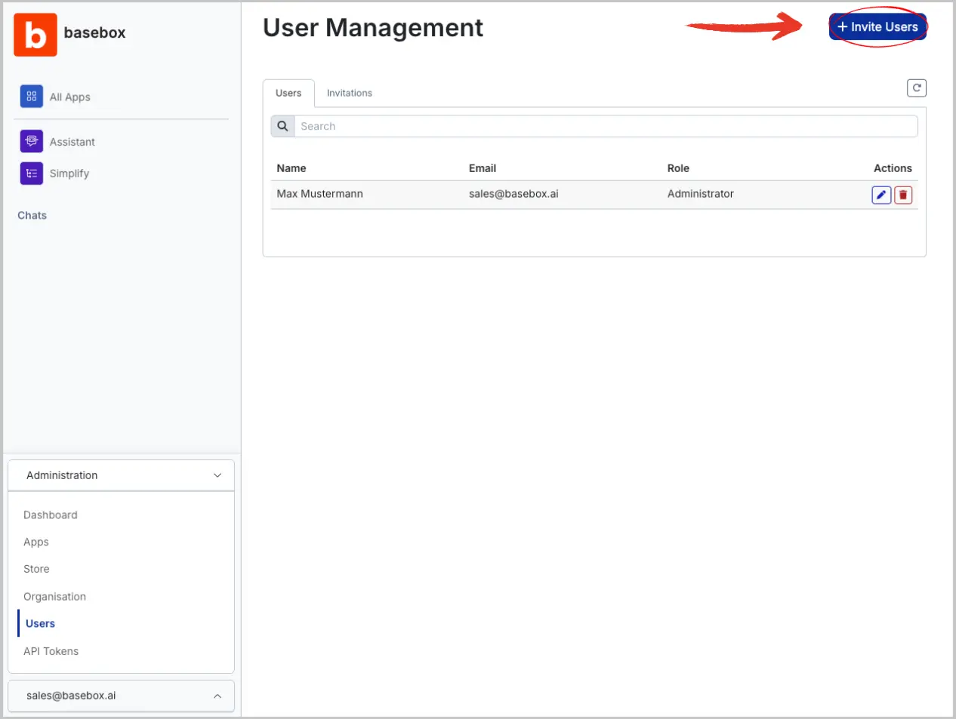Click the refresh user list icon
This screenshot has width=956, height=719.
916,88
